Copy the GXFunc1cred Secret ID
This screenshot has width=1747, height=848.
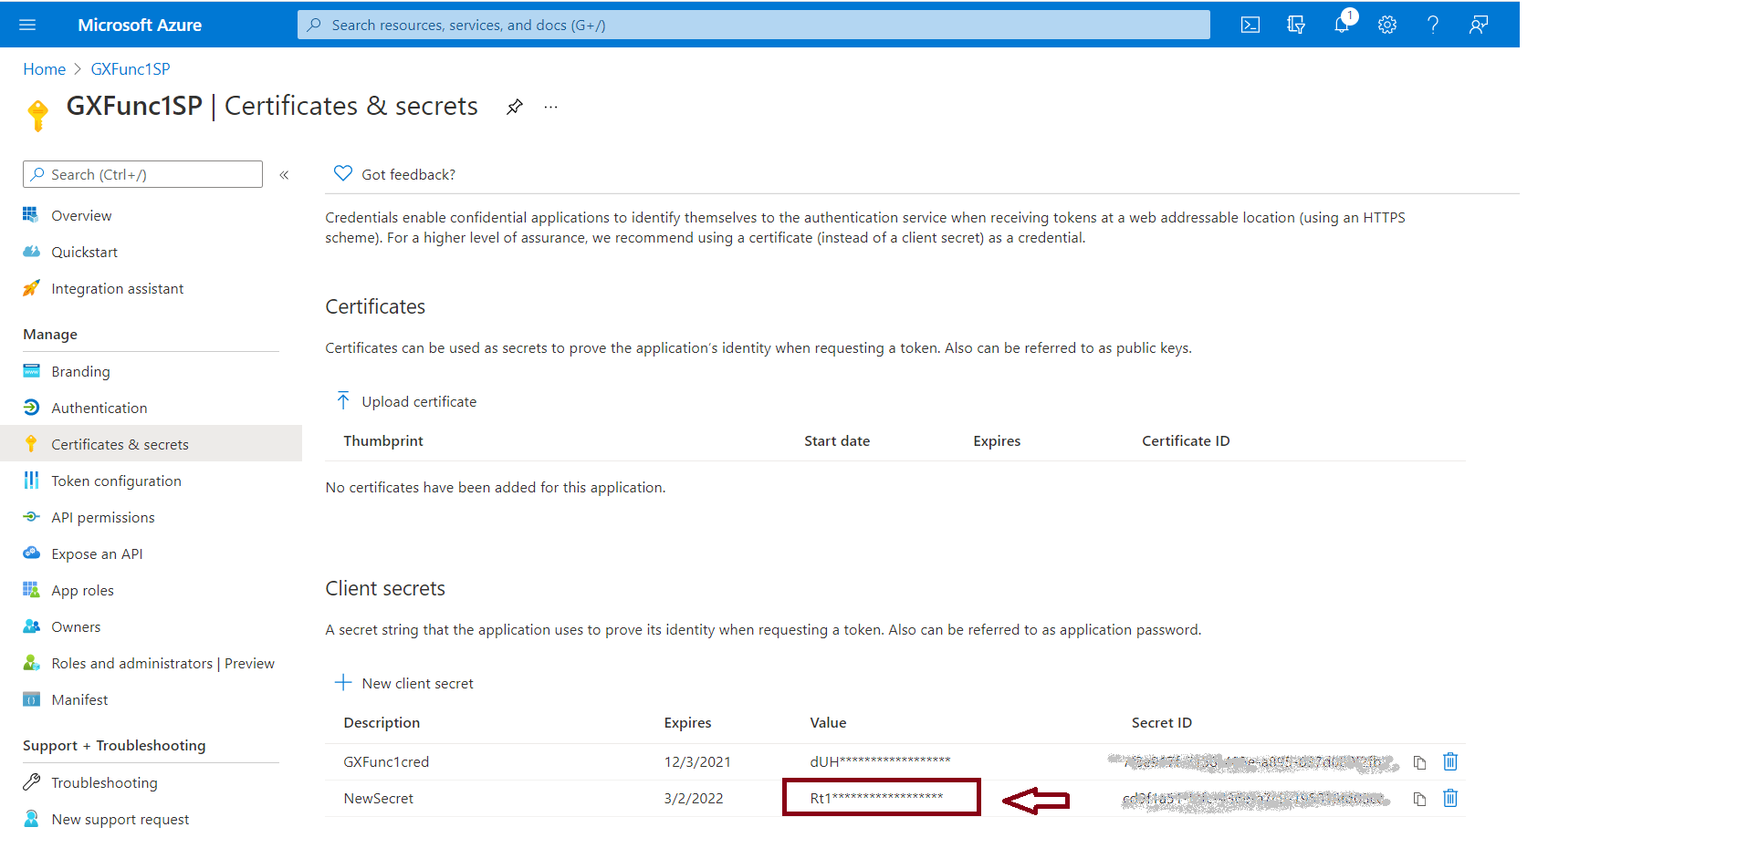click(1419, 762)
